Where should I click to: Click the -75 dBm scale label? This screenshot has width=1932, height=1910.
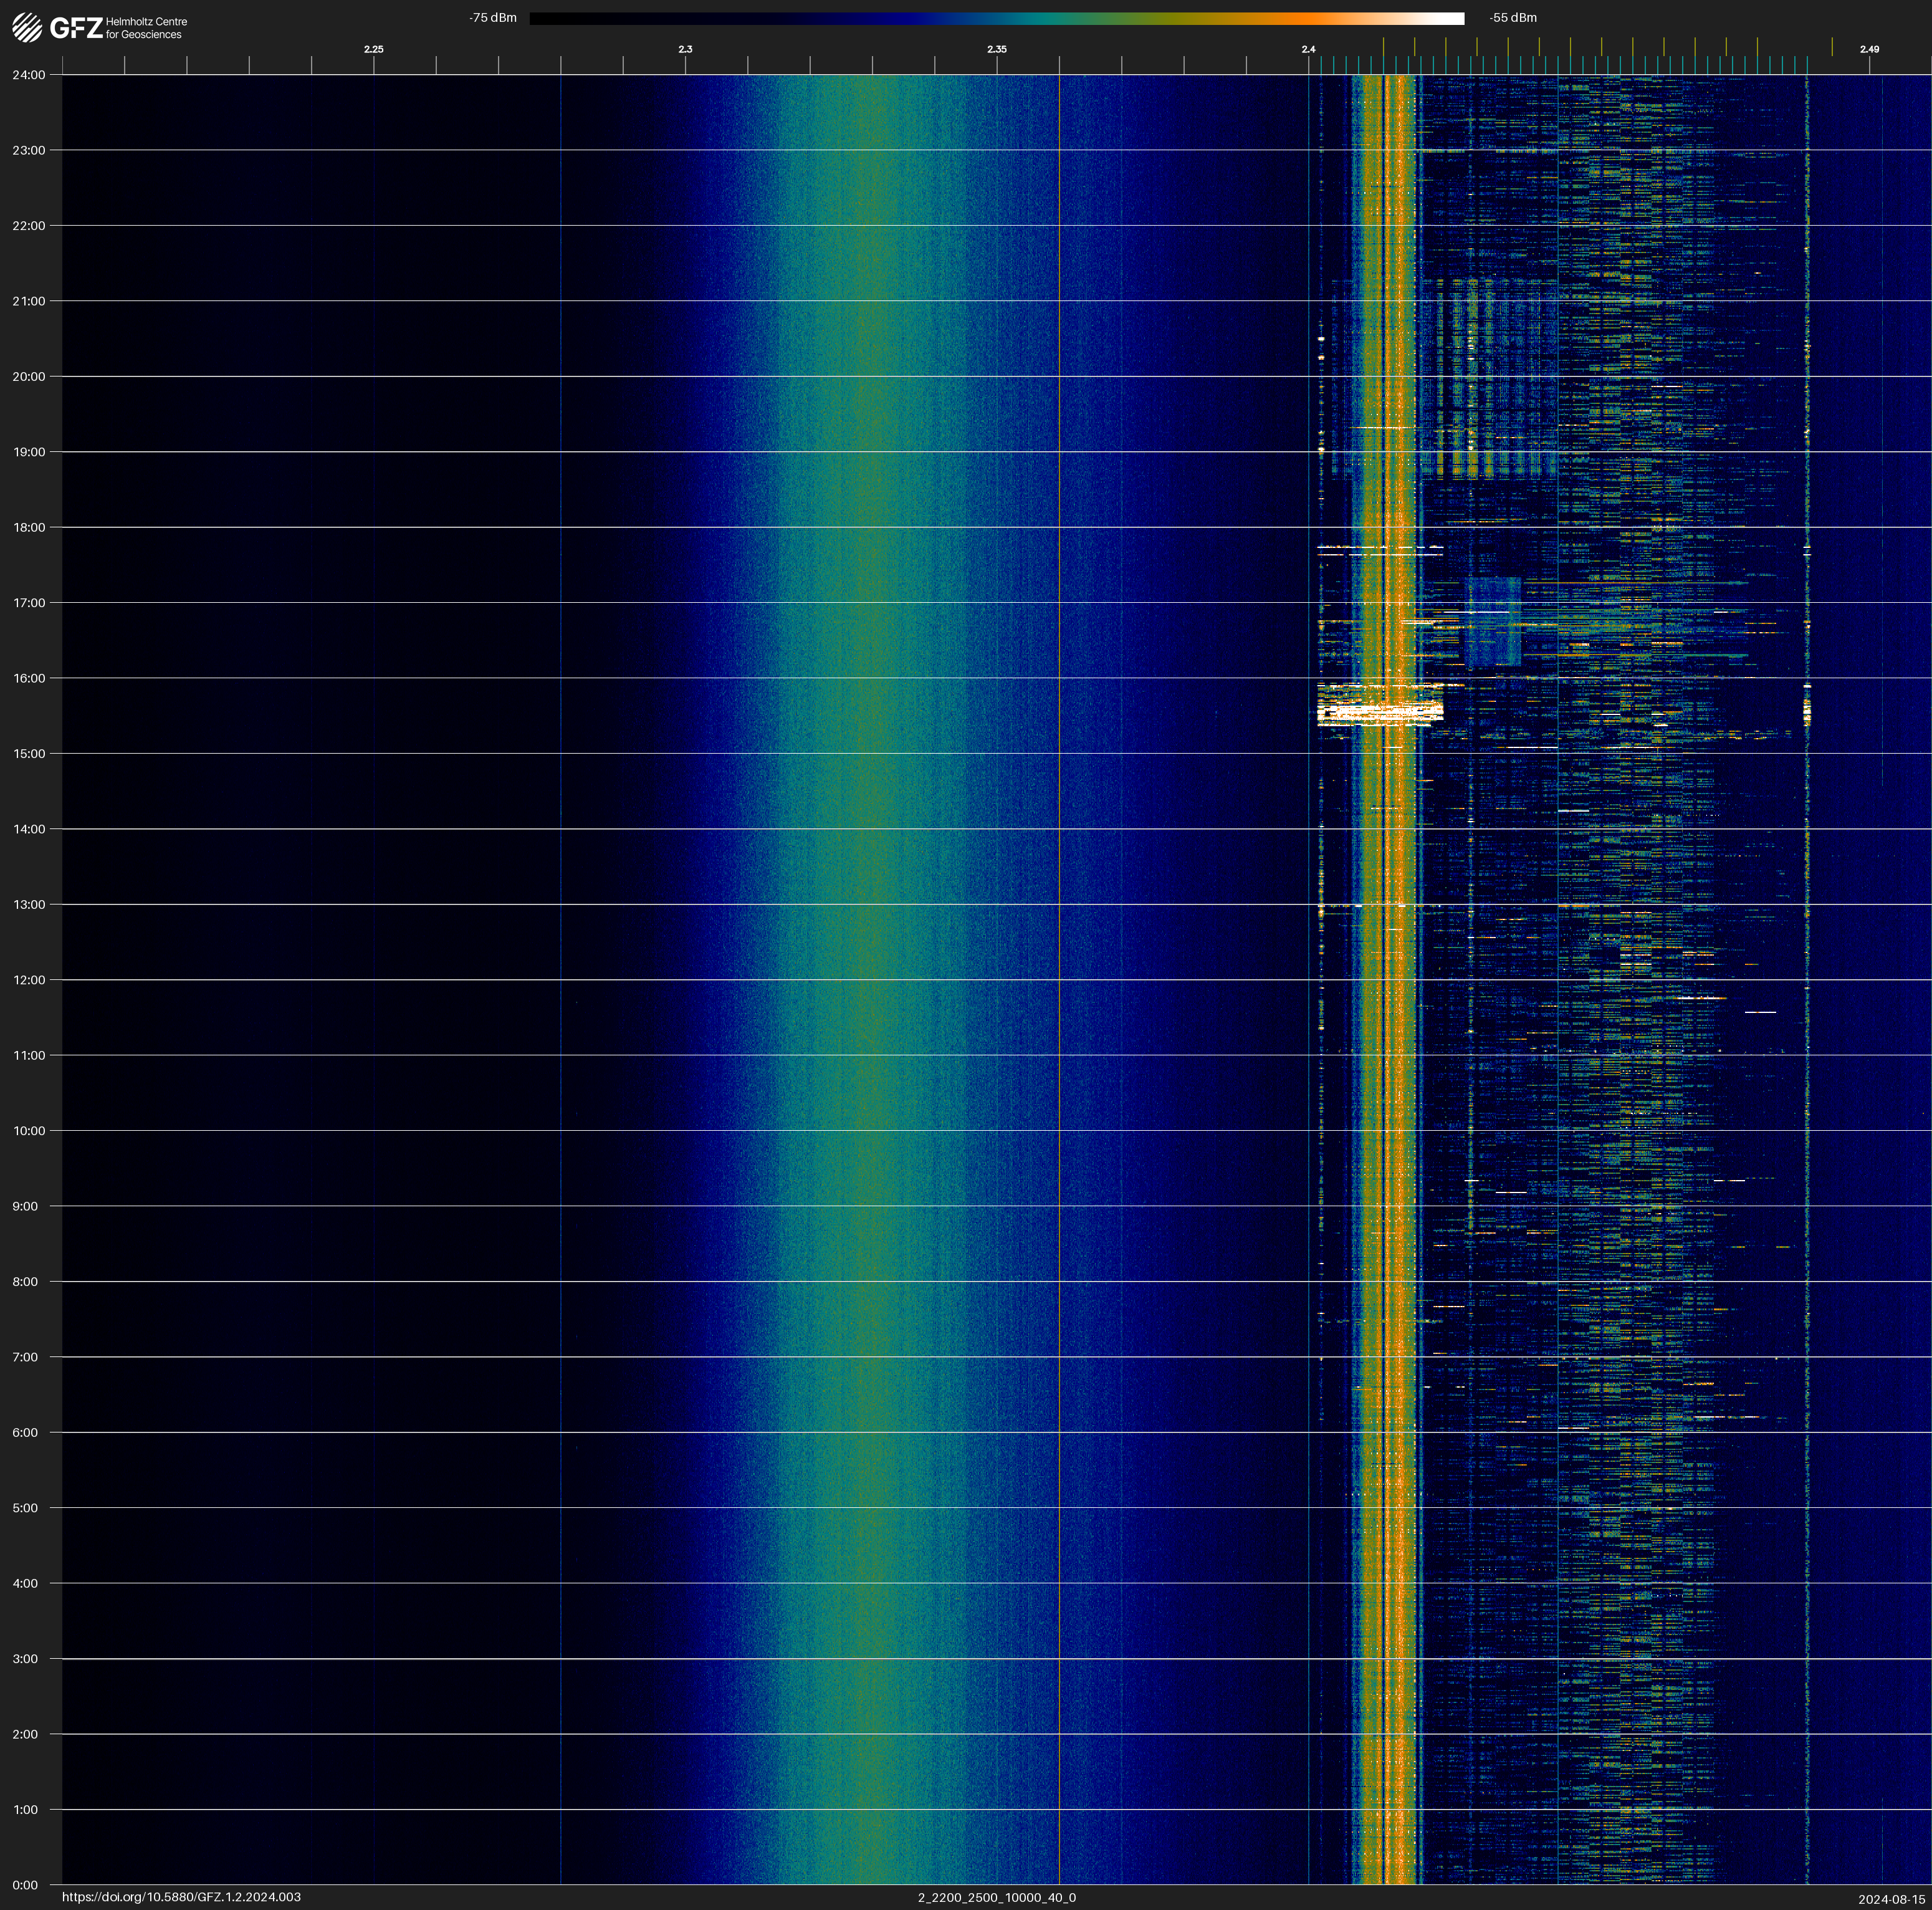[493, 18]
